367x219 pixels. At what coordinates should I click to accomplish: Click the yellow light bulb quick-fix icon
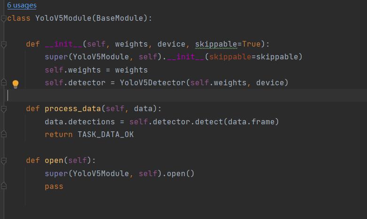16,84
